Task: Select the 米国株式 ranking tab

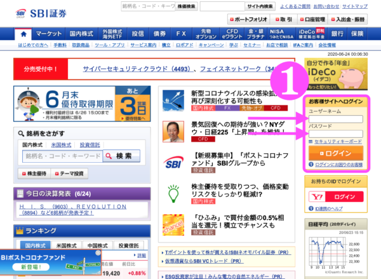Action: [66, 245]
